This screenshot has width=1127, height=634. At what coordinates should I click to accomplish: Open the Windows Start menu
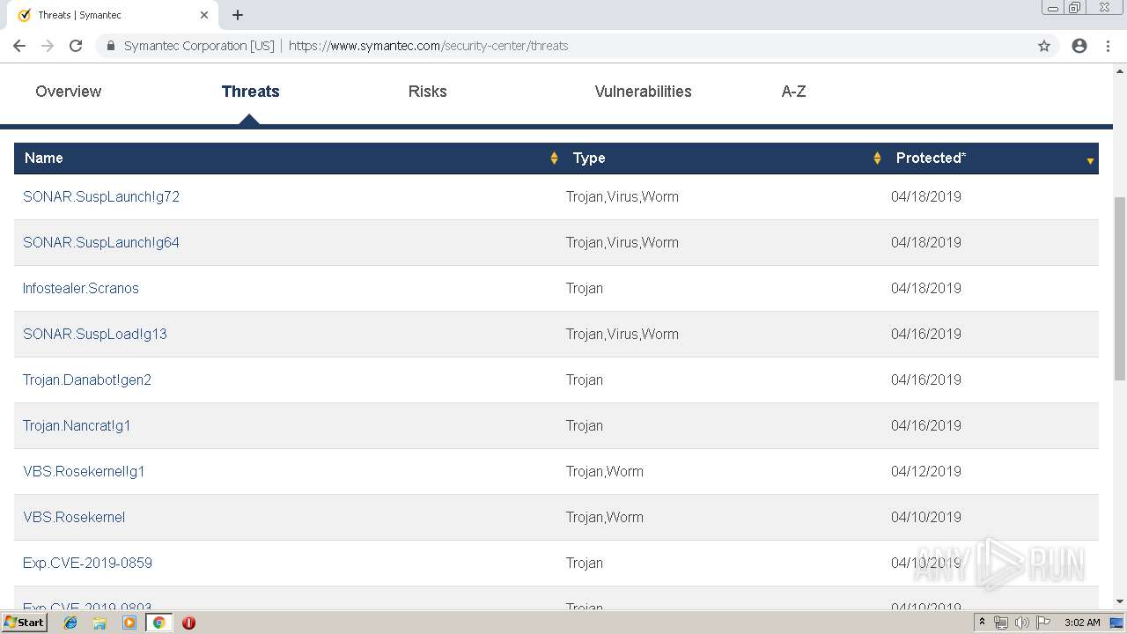(x=24, y=623)
